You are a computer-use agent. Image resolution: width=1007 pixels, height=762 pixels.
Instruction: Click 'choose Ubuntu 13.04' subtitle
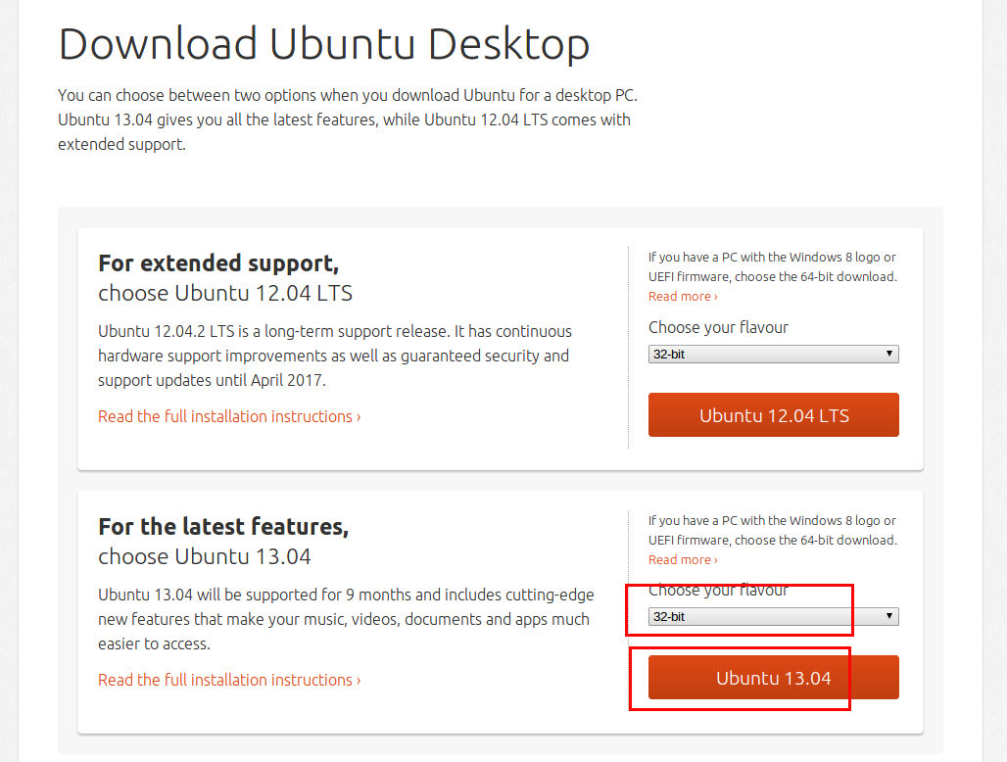pyautogui.click(x=204, y=556)
